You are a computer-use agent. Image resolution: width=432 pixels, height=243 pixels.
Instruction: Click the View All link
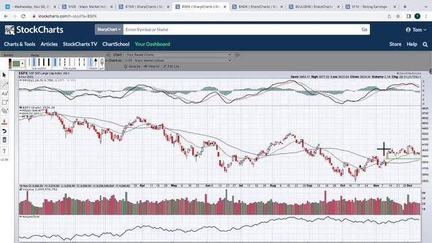(x=152, y=66)
